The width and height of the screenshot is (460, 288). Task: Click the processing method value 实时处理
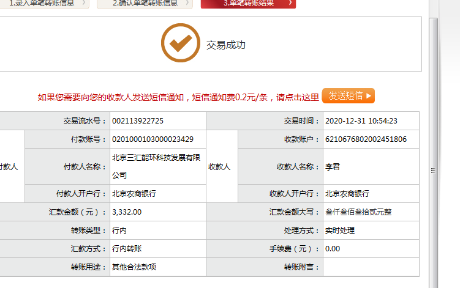(339, 231)
